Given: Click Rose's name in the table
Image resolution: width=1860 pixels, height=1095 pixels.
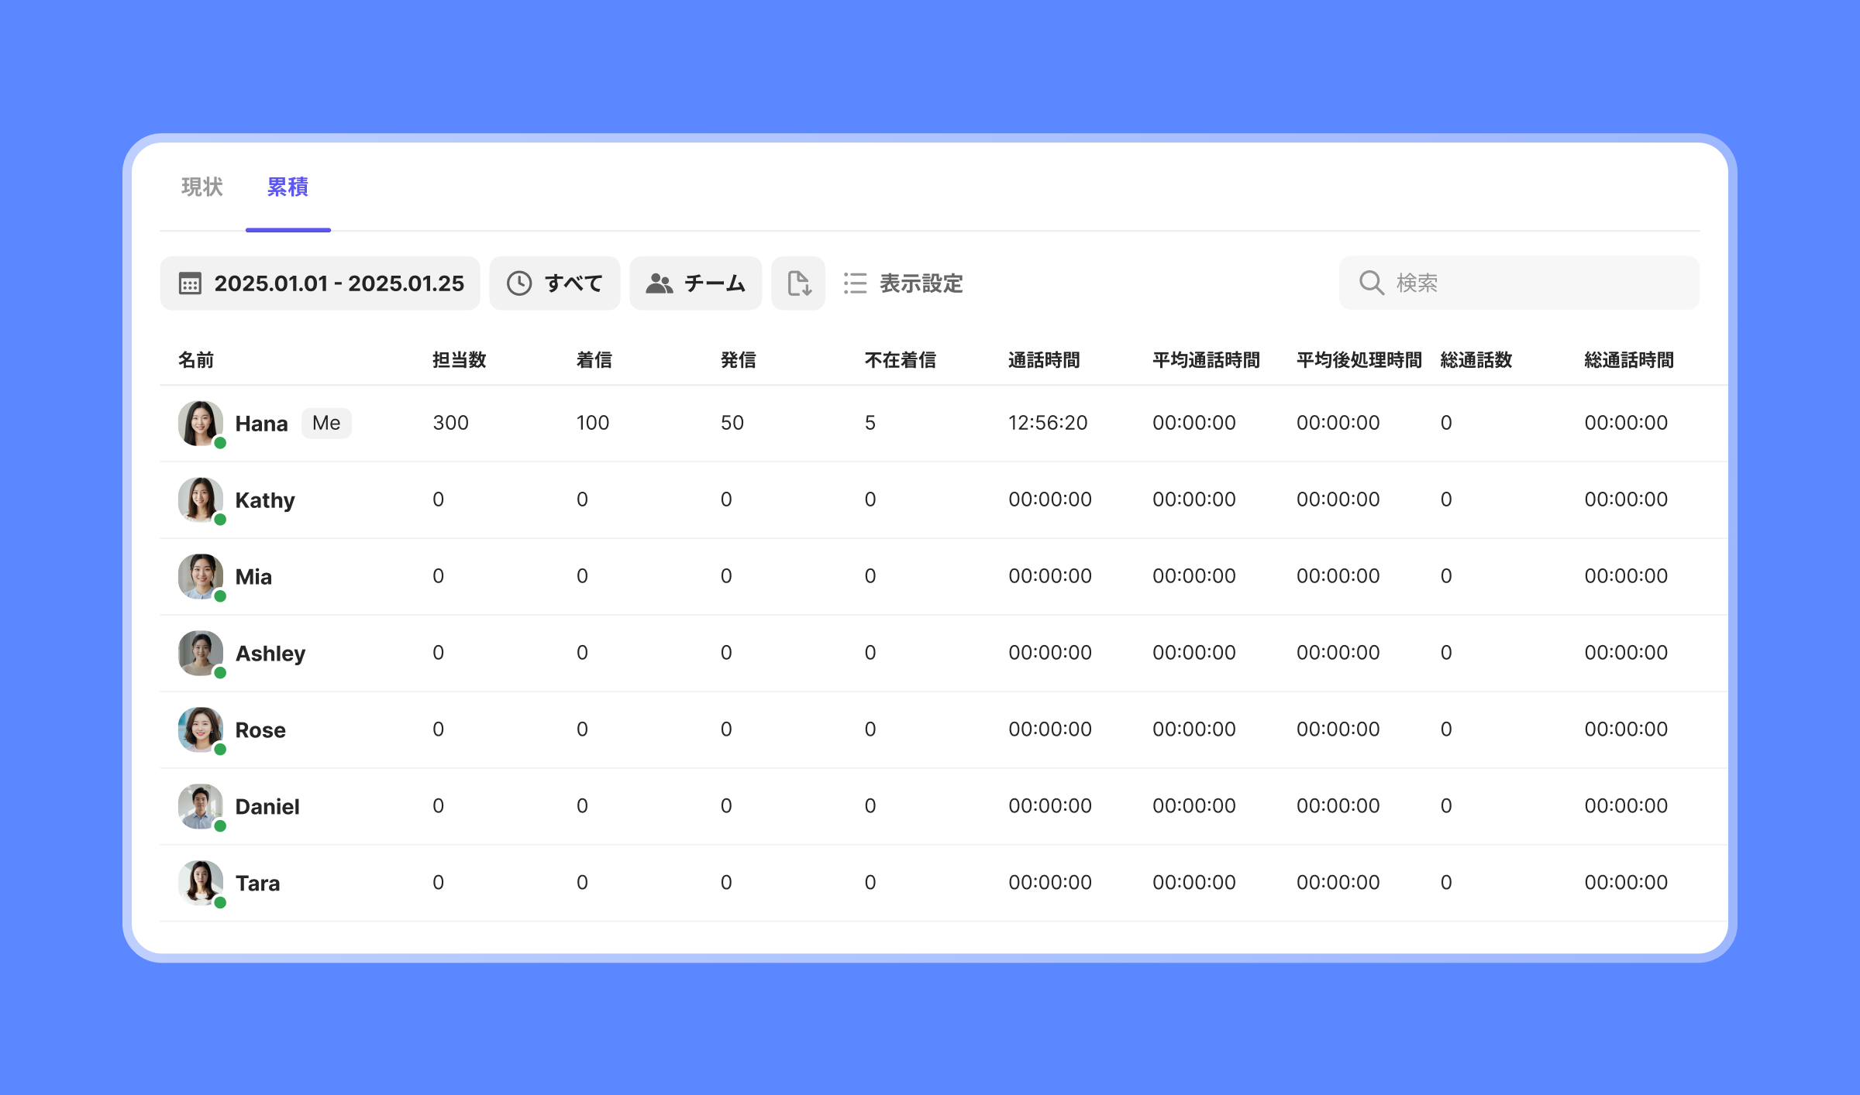Looking at the screenshot, I should (x=260, y=730).
